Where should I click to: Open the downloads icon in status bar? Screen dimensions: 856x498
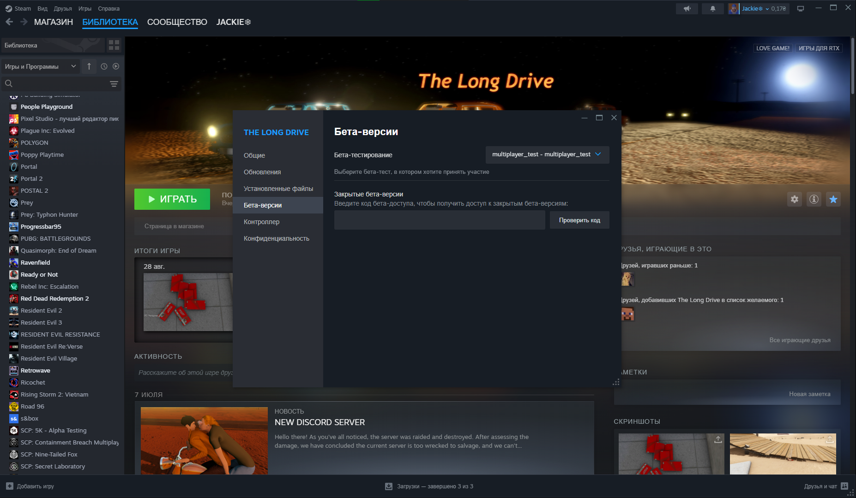click(389, 486)
